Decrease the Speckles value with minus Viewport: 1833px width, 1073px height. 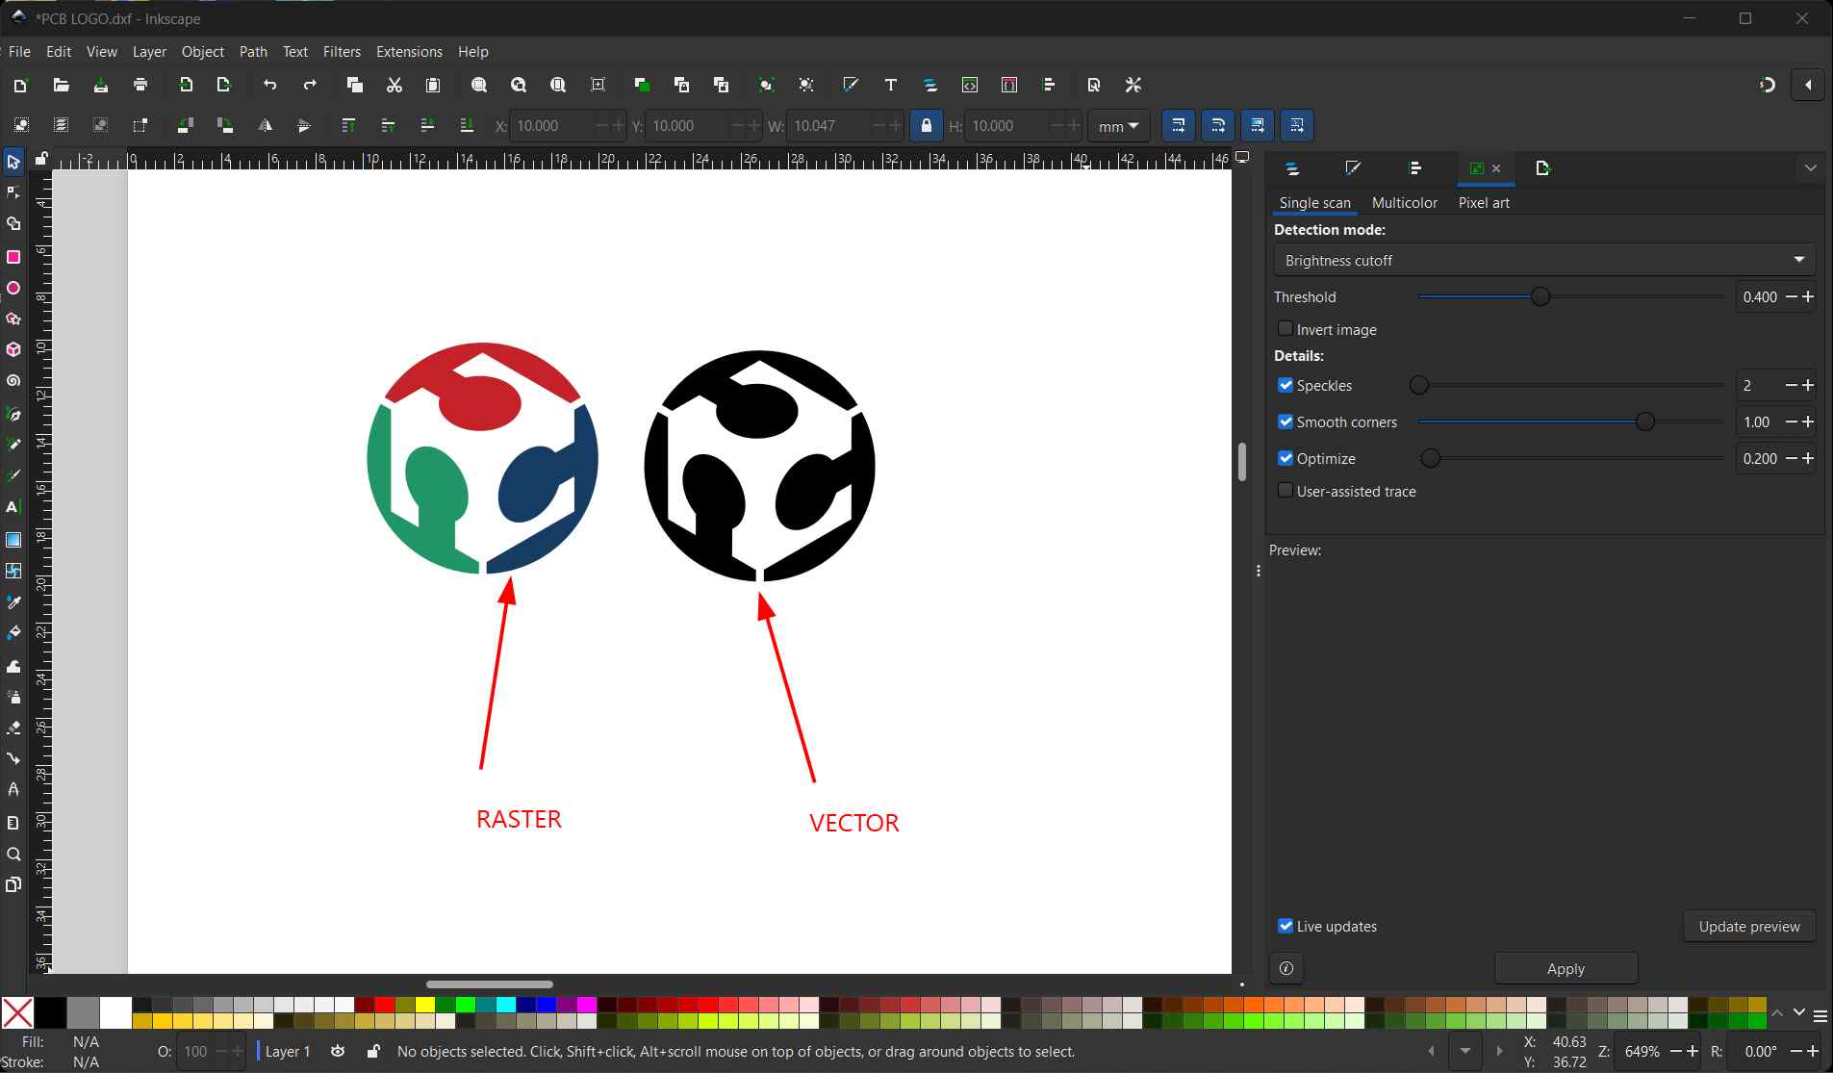click(x=1791, y=385)
